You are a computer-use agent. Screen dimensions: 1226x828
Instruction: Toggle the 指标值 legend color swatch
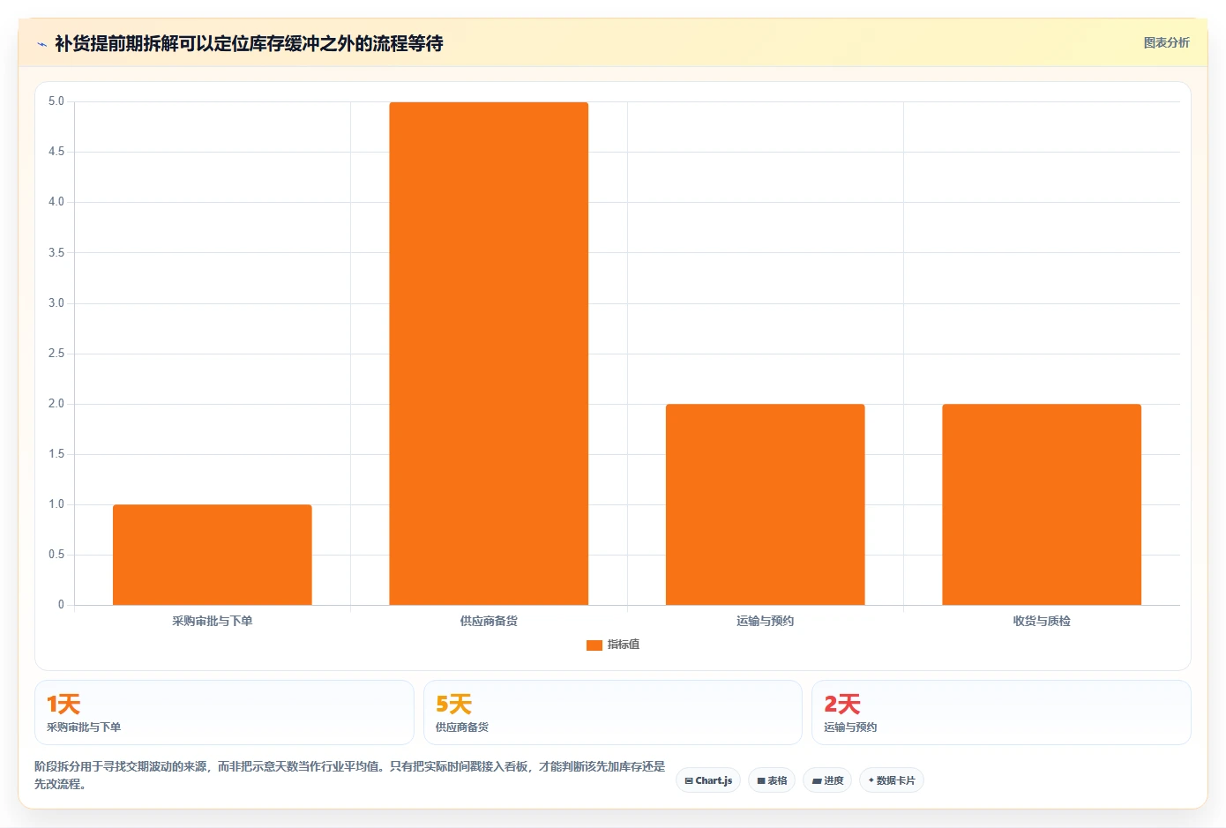coord(594,645)
